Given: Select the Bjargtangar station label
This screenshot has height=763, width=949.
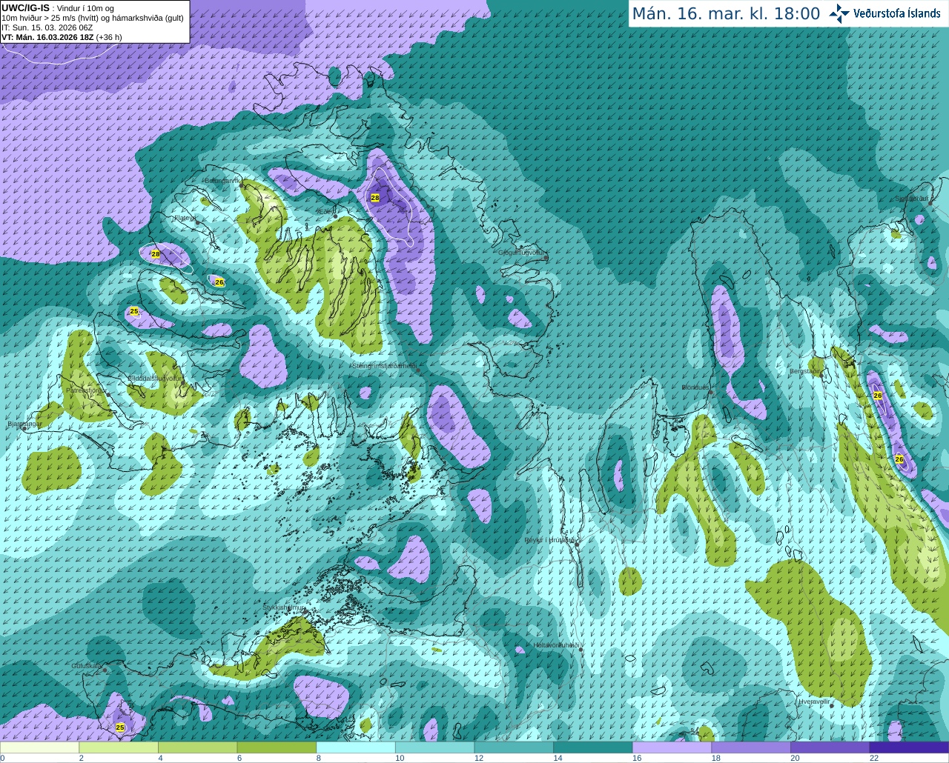Looking at the screenshot, I should coord(24,424).
